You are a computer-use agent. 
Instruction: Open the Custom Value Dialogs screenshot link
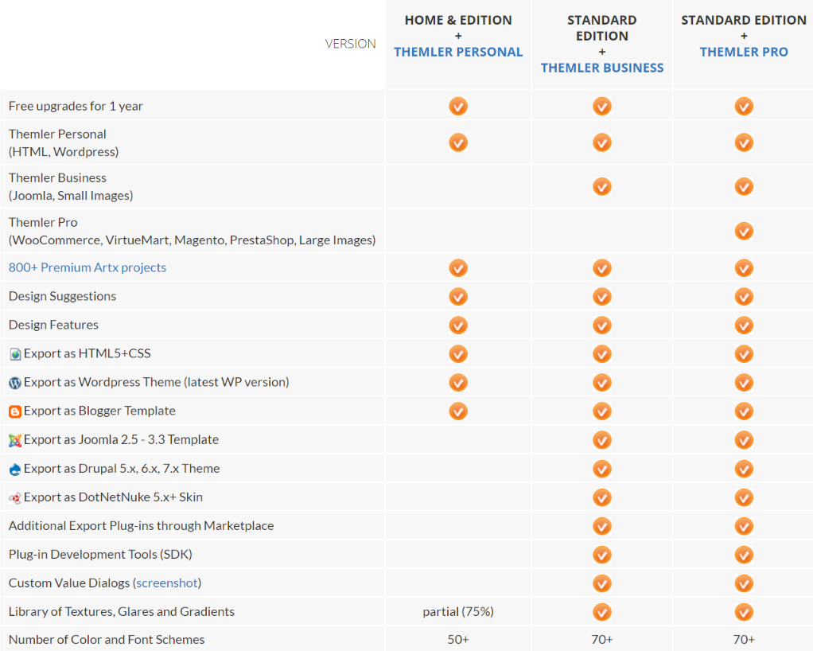click(x=167, y=583)
